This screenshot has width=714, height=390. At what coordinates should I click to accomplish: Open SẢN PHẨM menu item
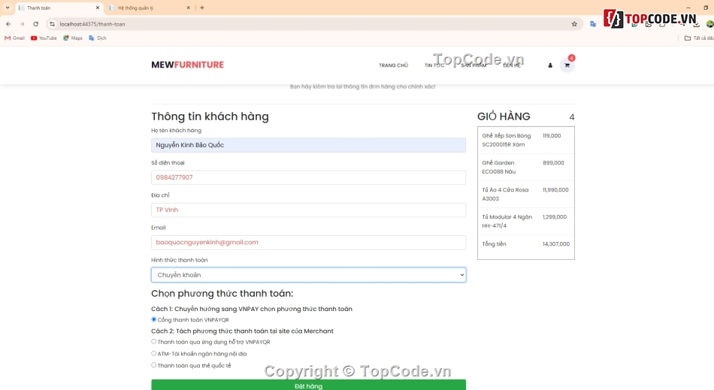(474, 65)
